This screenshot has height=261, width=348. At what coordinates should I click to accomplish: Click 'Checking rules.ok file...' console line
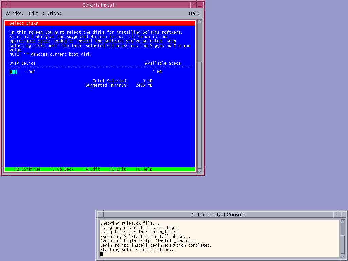coord(129,223)
